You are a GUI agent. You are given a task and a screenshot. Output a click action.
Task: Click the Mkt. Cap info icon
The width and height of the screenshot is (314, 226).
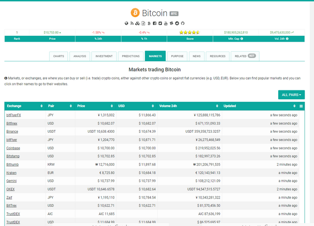(242, 39)
